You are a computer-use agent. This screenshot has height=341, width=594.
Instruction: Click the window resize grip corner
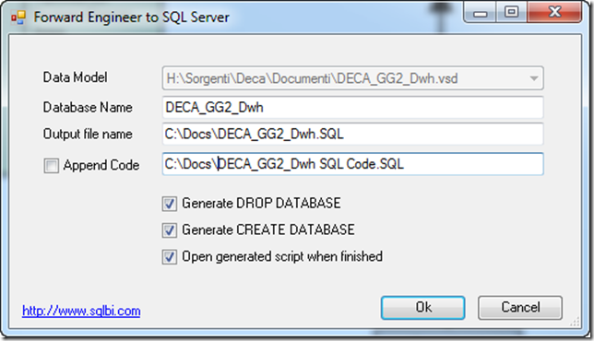(x=576, y=322)
